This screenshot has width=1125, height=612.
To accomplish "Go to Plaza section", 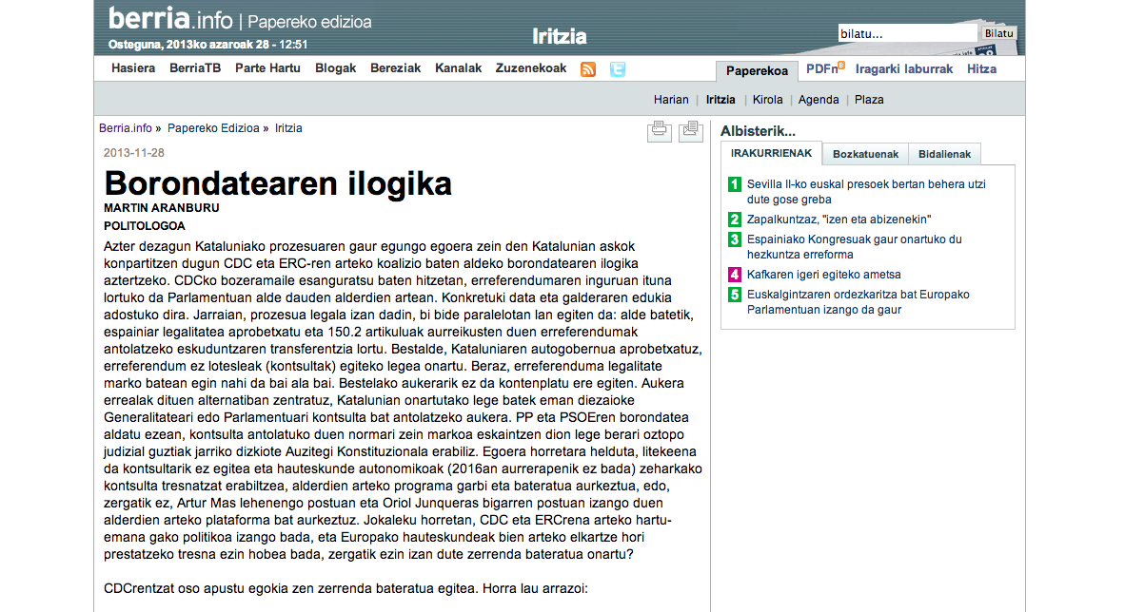I will coord(869,100).
